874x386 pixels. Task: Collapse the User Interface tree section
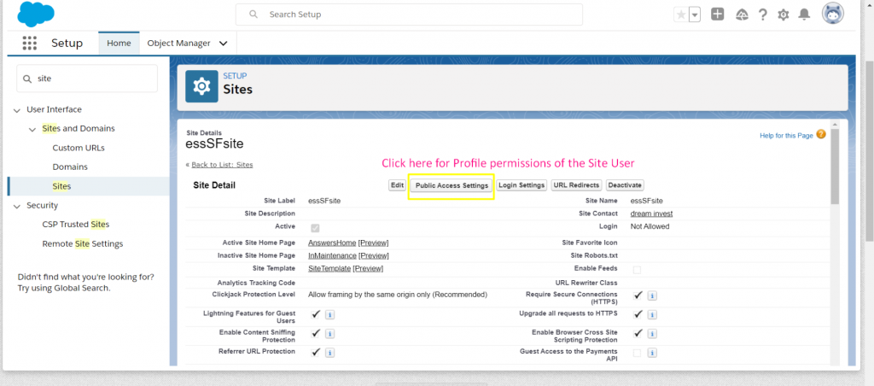point(17,109)
